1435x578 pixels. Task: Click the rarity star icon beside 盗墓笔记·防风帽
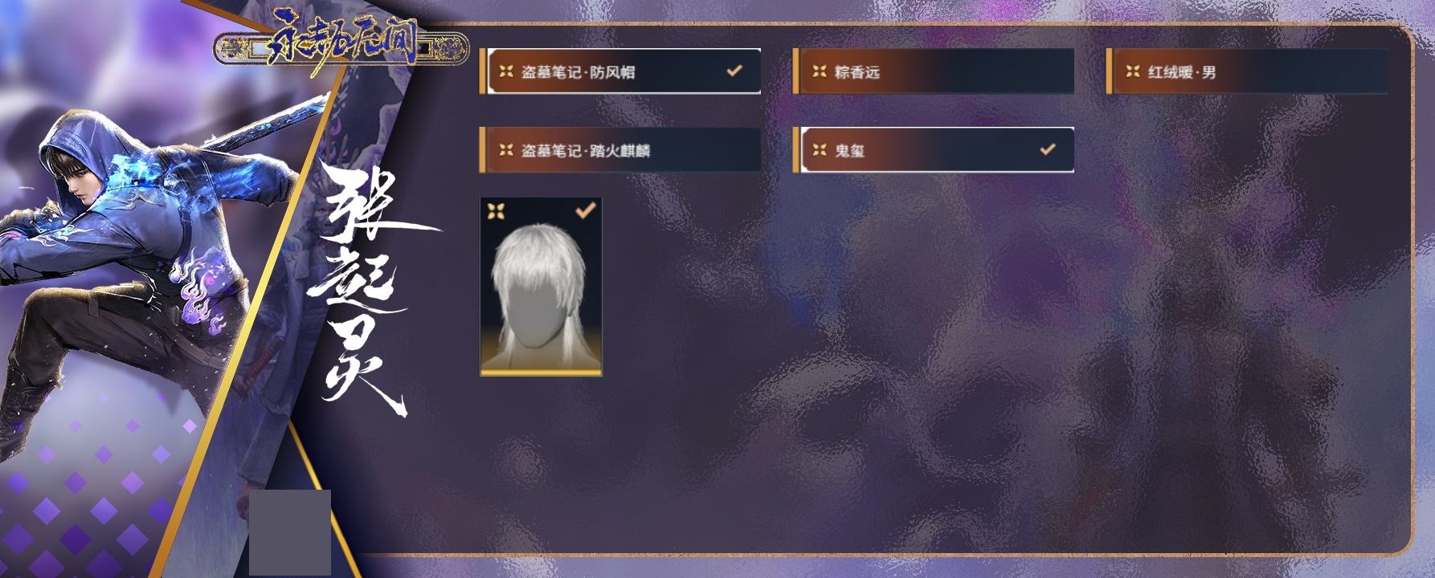tap(505, 71)
